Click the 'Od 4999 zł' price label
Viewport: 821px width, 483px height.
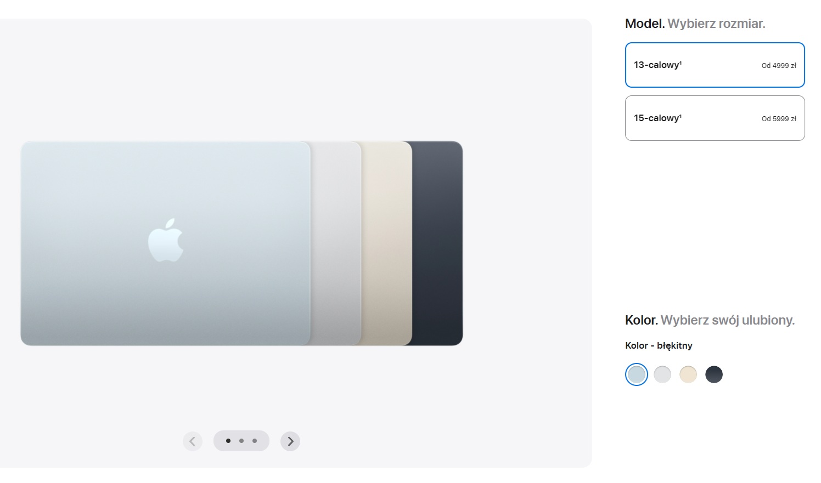[x=779, y=65]
